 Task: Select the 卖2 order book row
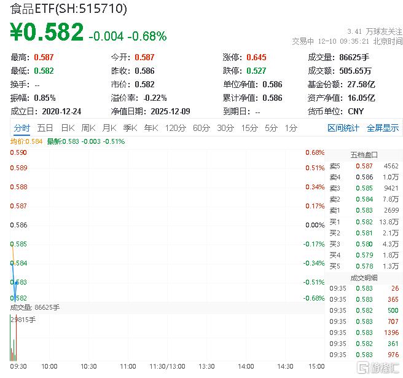click(364, 199)
